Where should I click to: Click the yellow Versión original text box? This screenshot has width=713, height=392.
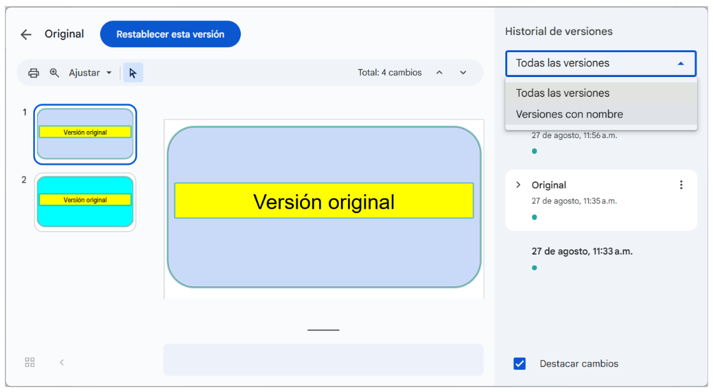tap(324, 201)
